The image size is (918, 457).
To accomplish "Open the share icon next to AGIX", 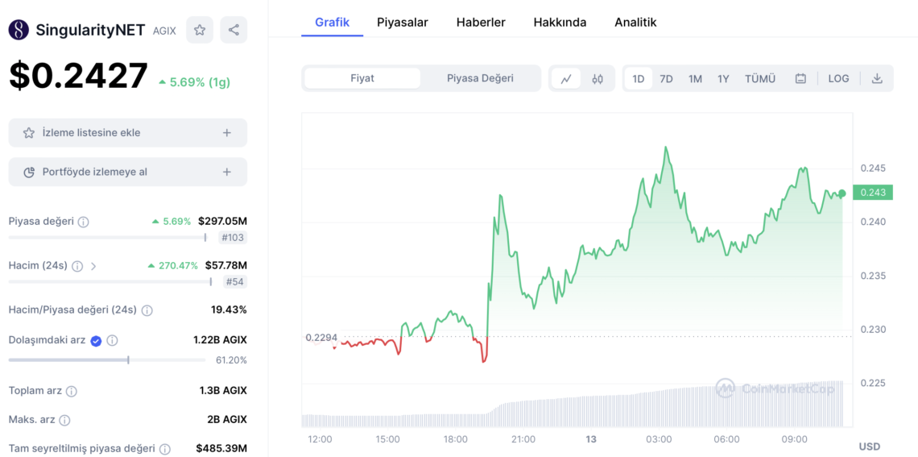I will [x=234, y=30].
